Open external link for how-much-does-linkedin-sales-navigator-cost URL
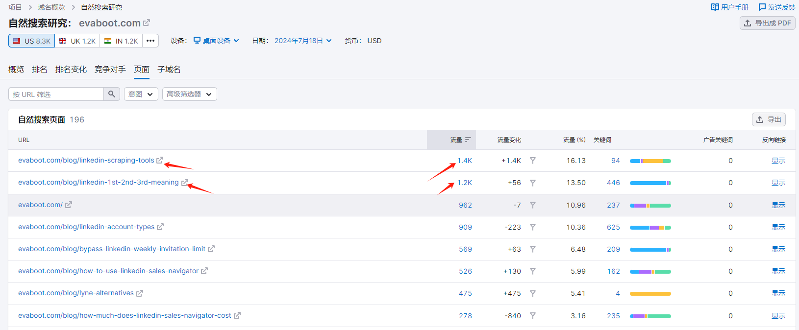 pos(237,315)
